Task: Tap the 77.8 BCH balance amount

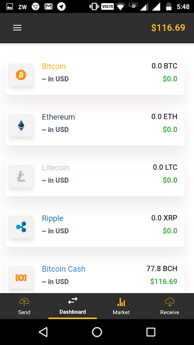Action: pyautogui.click(x=162, y=268)
